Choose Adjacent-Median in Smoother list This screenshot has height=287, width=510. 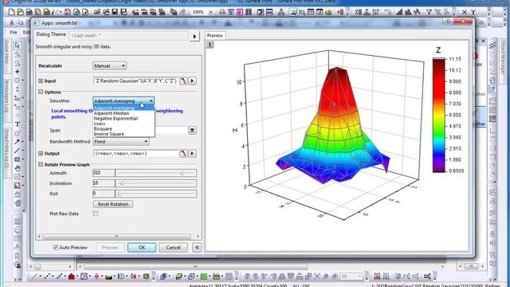point(124,113)
